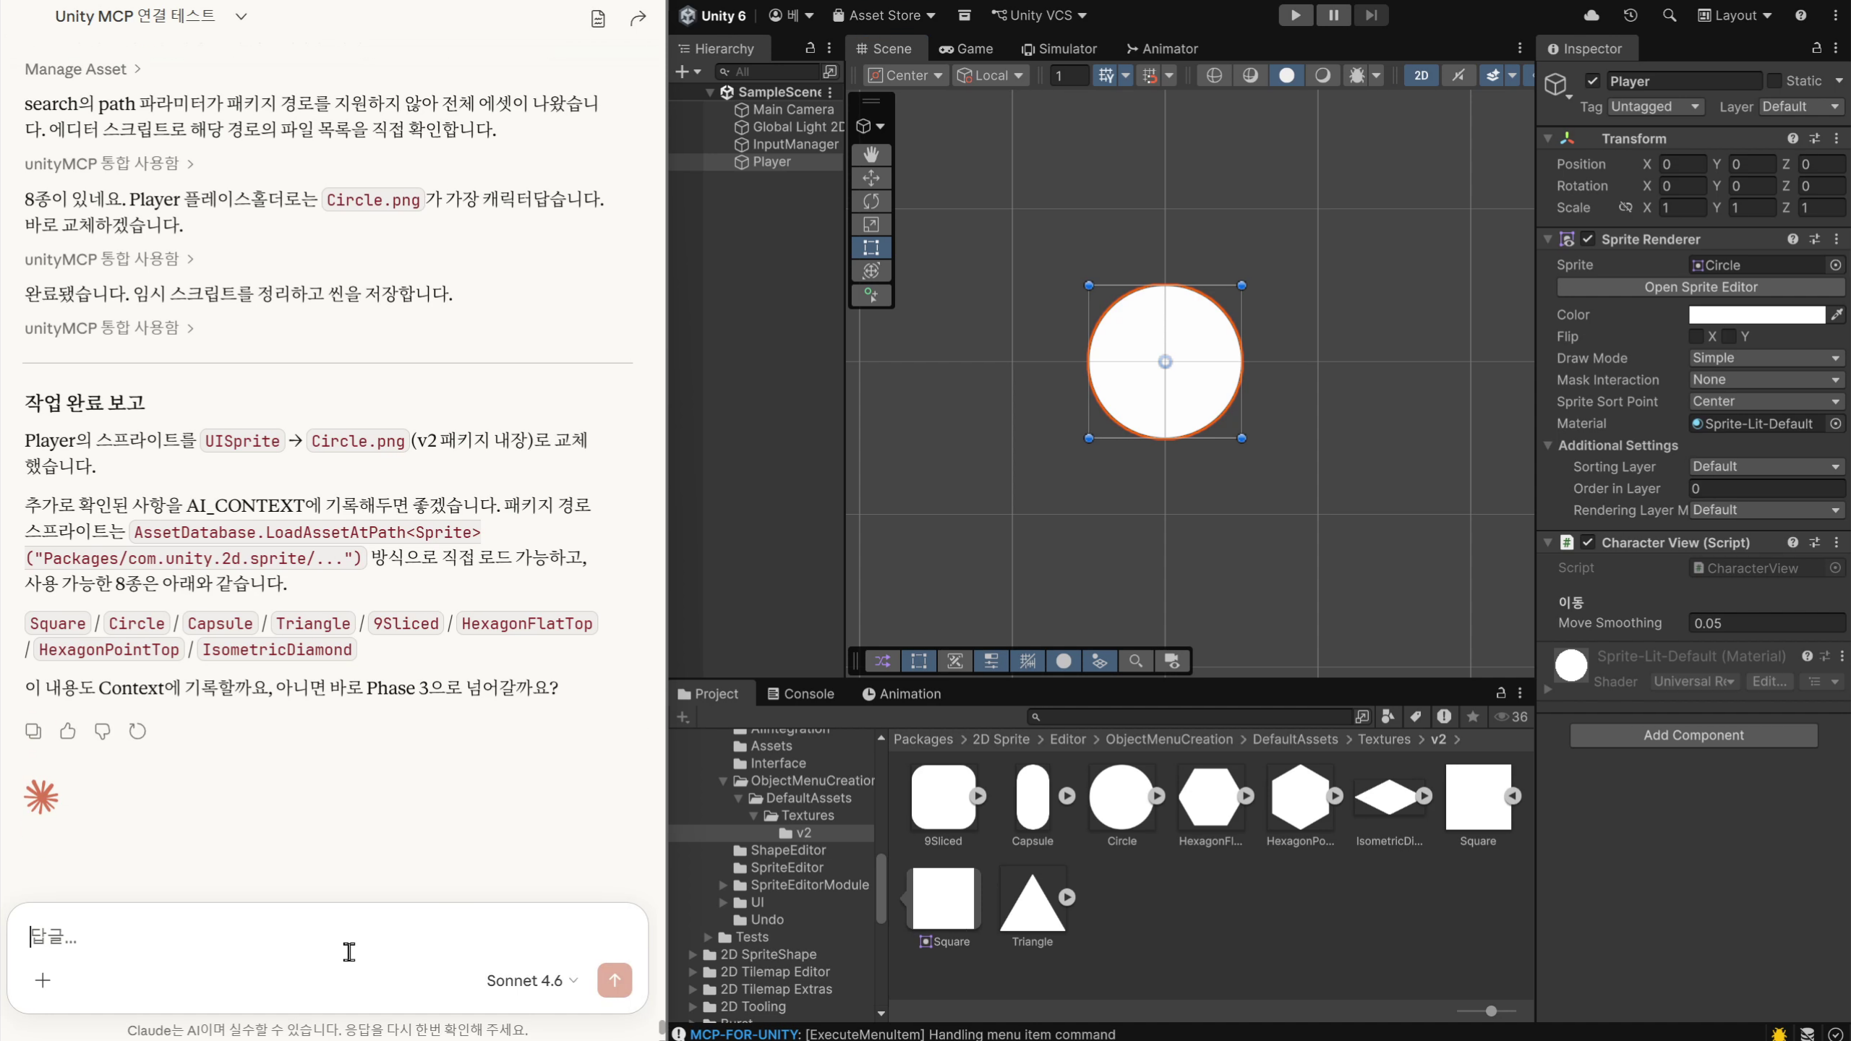Screen dimensions: 1851x1041
Task: Toggle the Player active checkbox
Action: [x=1592, y=81]
